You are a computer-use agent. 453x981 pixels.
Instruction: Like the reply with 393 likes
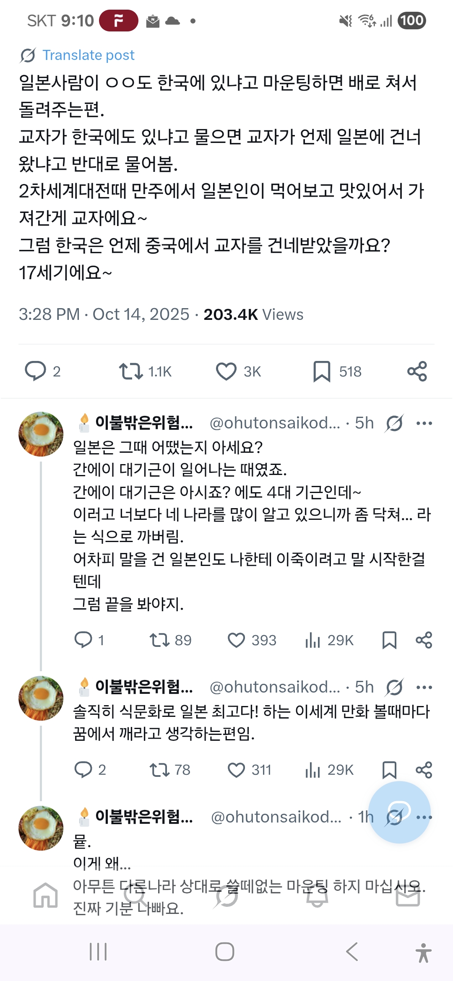(236, 640)
